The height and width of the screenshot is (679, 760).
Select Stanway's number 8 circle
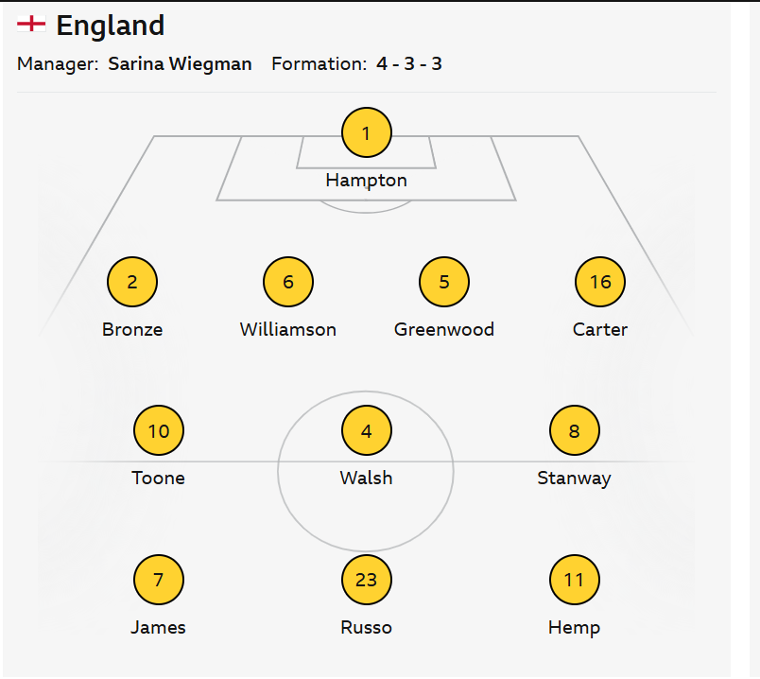pos(575,430)
